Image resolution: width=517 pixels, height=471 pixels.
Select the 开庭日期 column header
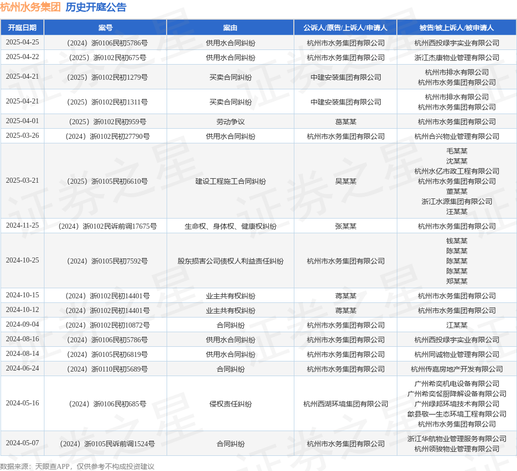(22, 28)
